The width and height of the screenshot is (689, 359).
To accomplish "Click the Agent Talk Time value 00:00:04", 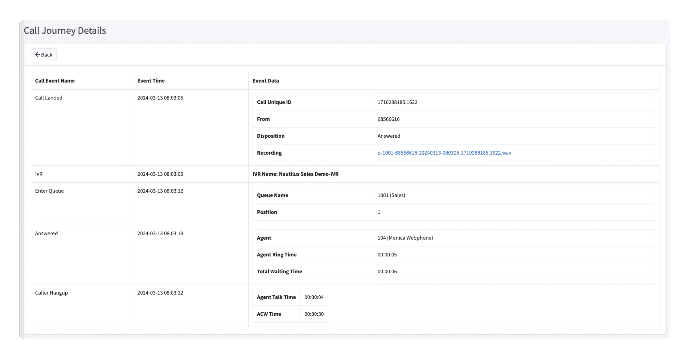I will [314, 297].
